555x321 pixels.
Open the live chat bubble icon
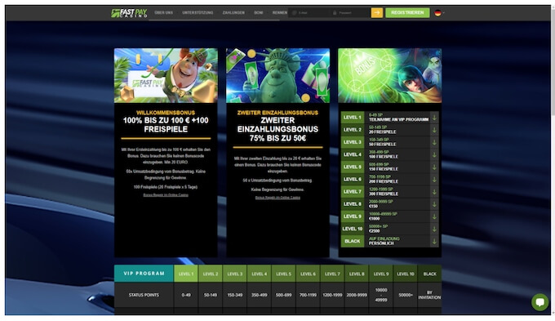pos(539,302)
